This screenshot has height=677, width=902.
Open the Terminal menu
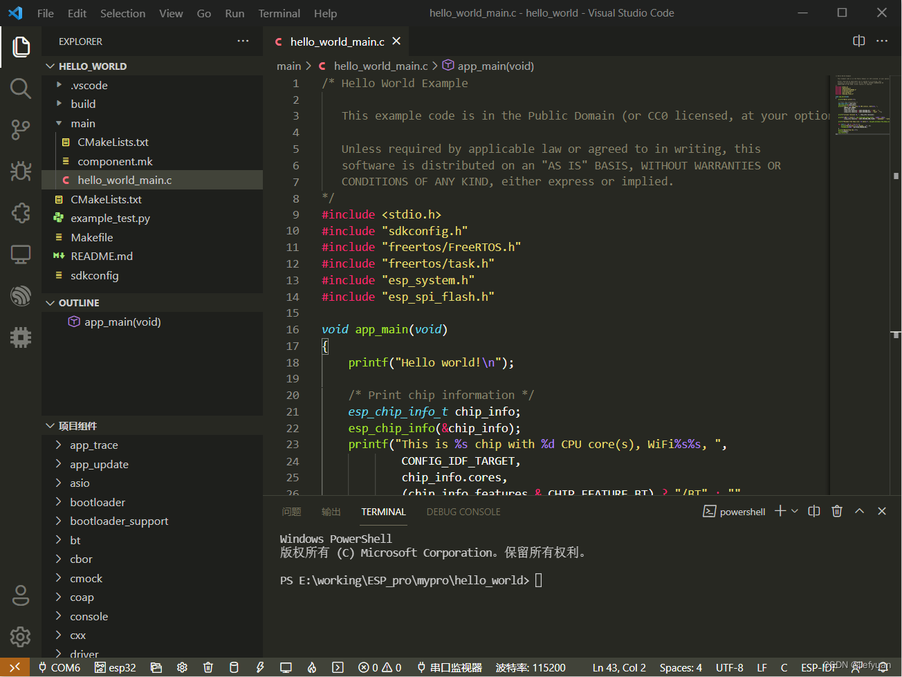tap(279, 13)
